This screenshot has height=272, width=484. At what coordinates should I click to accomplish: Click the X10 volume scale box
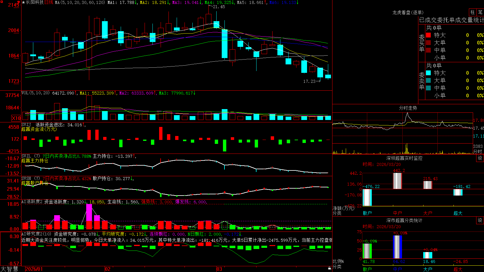(16, 118)
